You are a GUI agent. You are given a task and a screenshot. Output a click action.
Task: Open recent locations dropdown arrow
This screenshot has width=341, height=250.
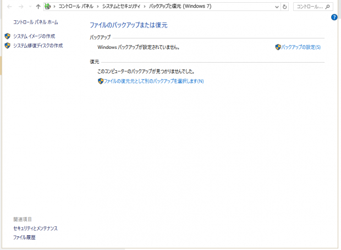pos(30,7)
